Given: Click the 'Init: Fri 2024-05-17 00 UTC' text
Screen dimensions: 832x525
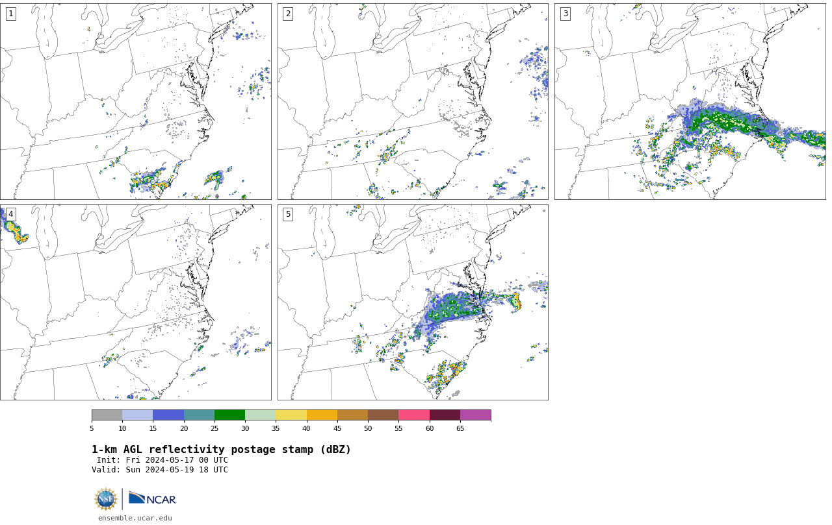Looking at the screenshot, I should coord(162,460).
